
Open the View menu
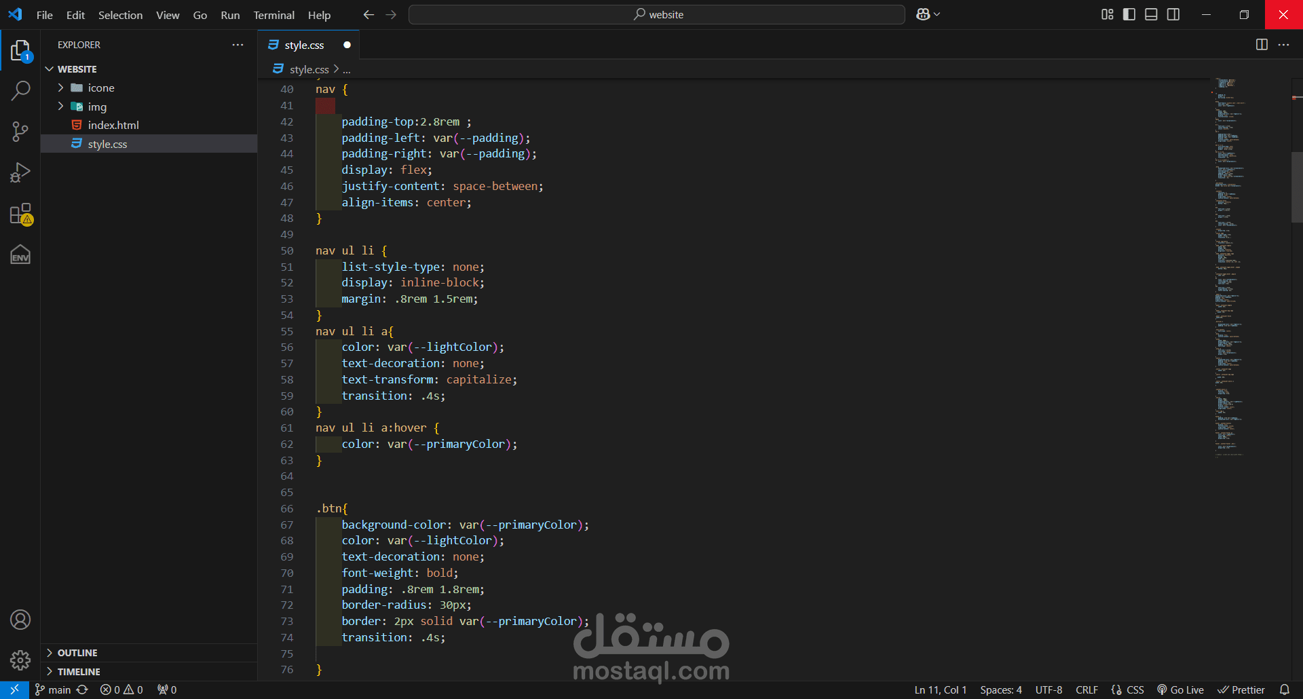[x=168, y=15]
